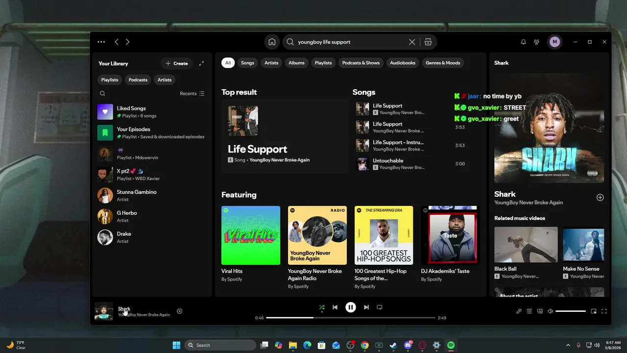
Task: Open Discord from the Windows taskbar
Action: (408, 345)
